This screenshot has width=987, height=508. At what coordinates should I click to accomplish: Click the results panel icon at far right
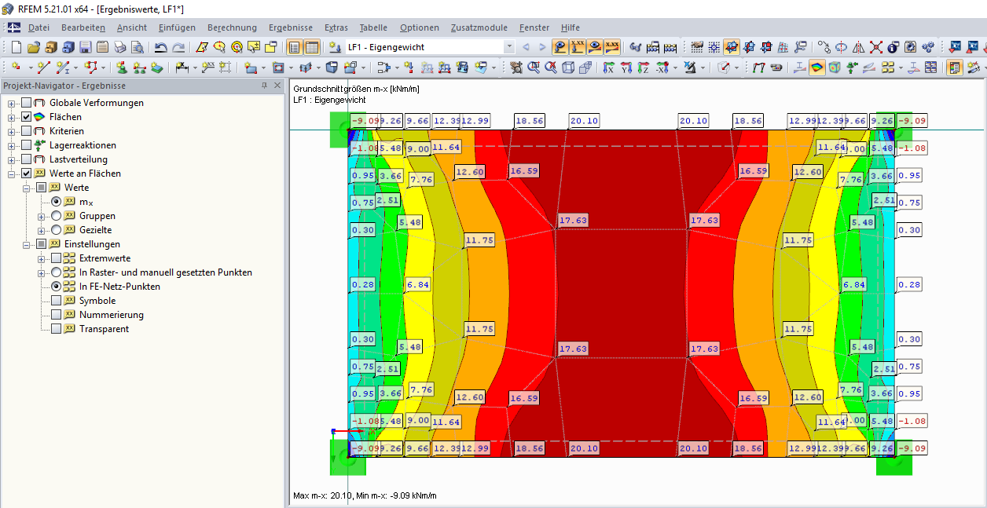coord(954,68)
